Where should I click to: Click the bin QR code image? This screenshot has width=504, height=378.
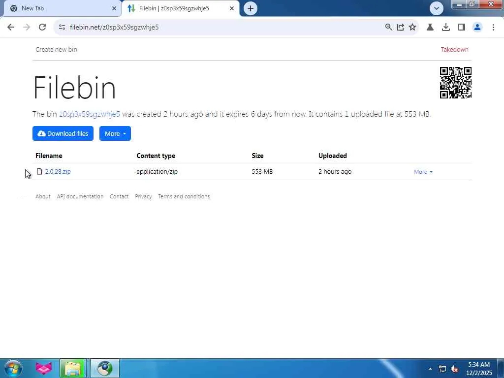coord(455,83)
